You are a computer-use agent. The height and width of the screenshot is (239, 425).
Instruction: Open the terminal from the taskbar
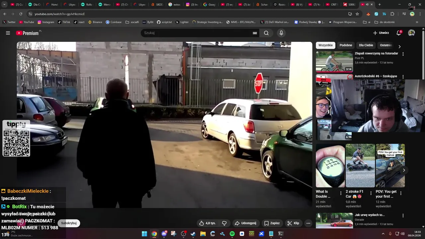(x=281, y=234)
